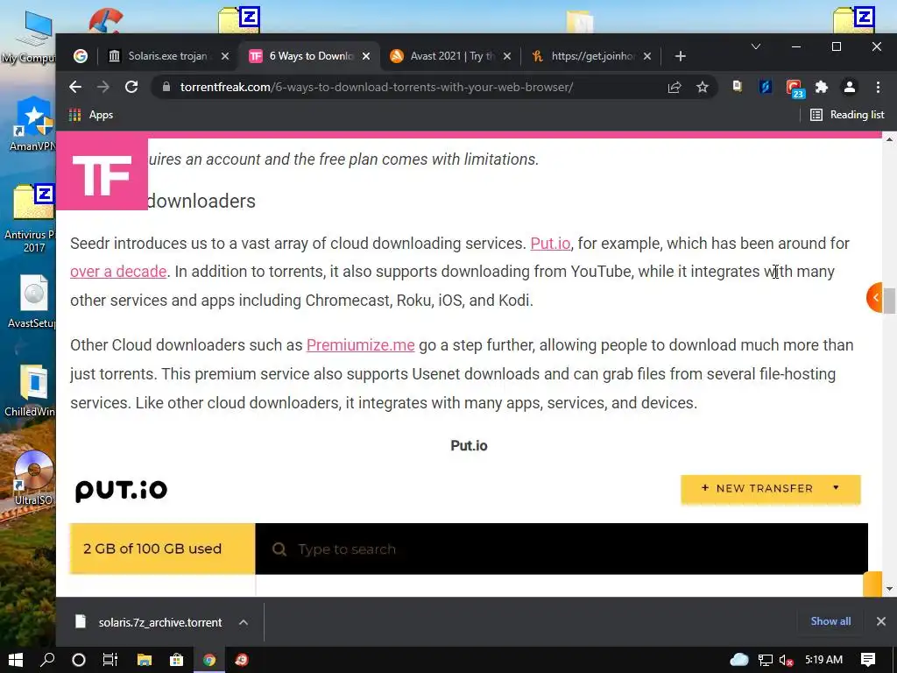Switch to the get.joinhoney tab
This screenshot has height=673, width=897.
tap(591, 56)
